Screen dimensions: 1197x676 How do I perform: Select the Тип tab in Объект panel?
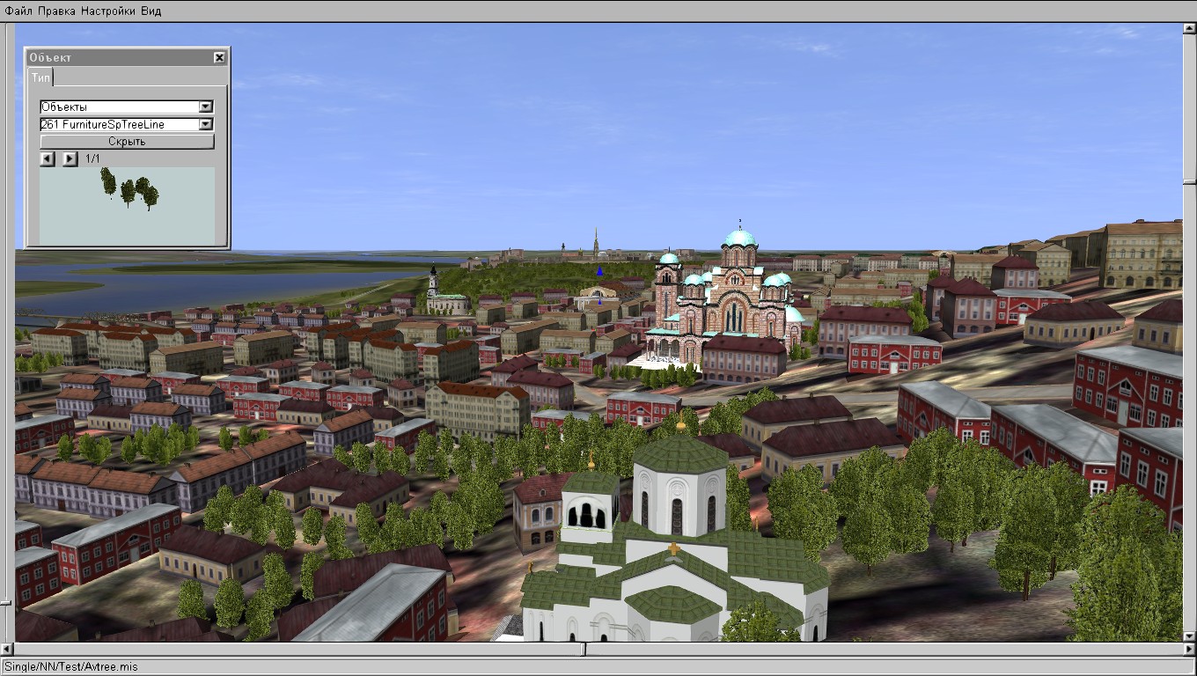tap(40, 77)
